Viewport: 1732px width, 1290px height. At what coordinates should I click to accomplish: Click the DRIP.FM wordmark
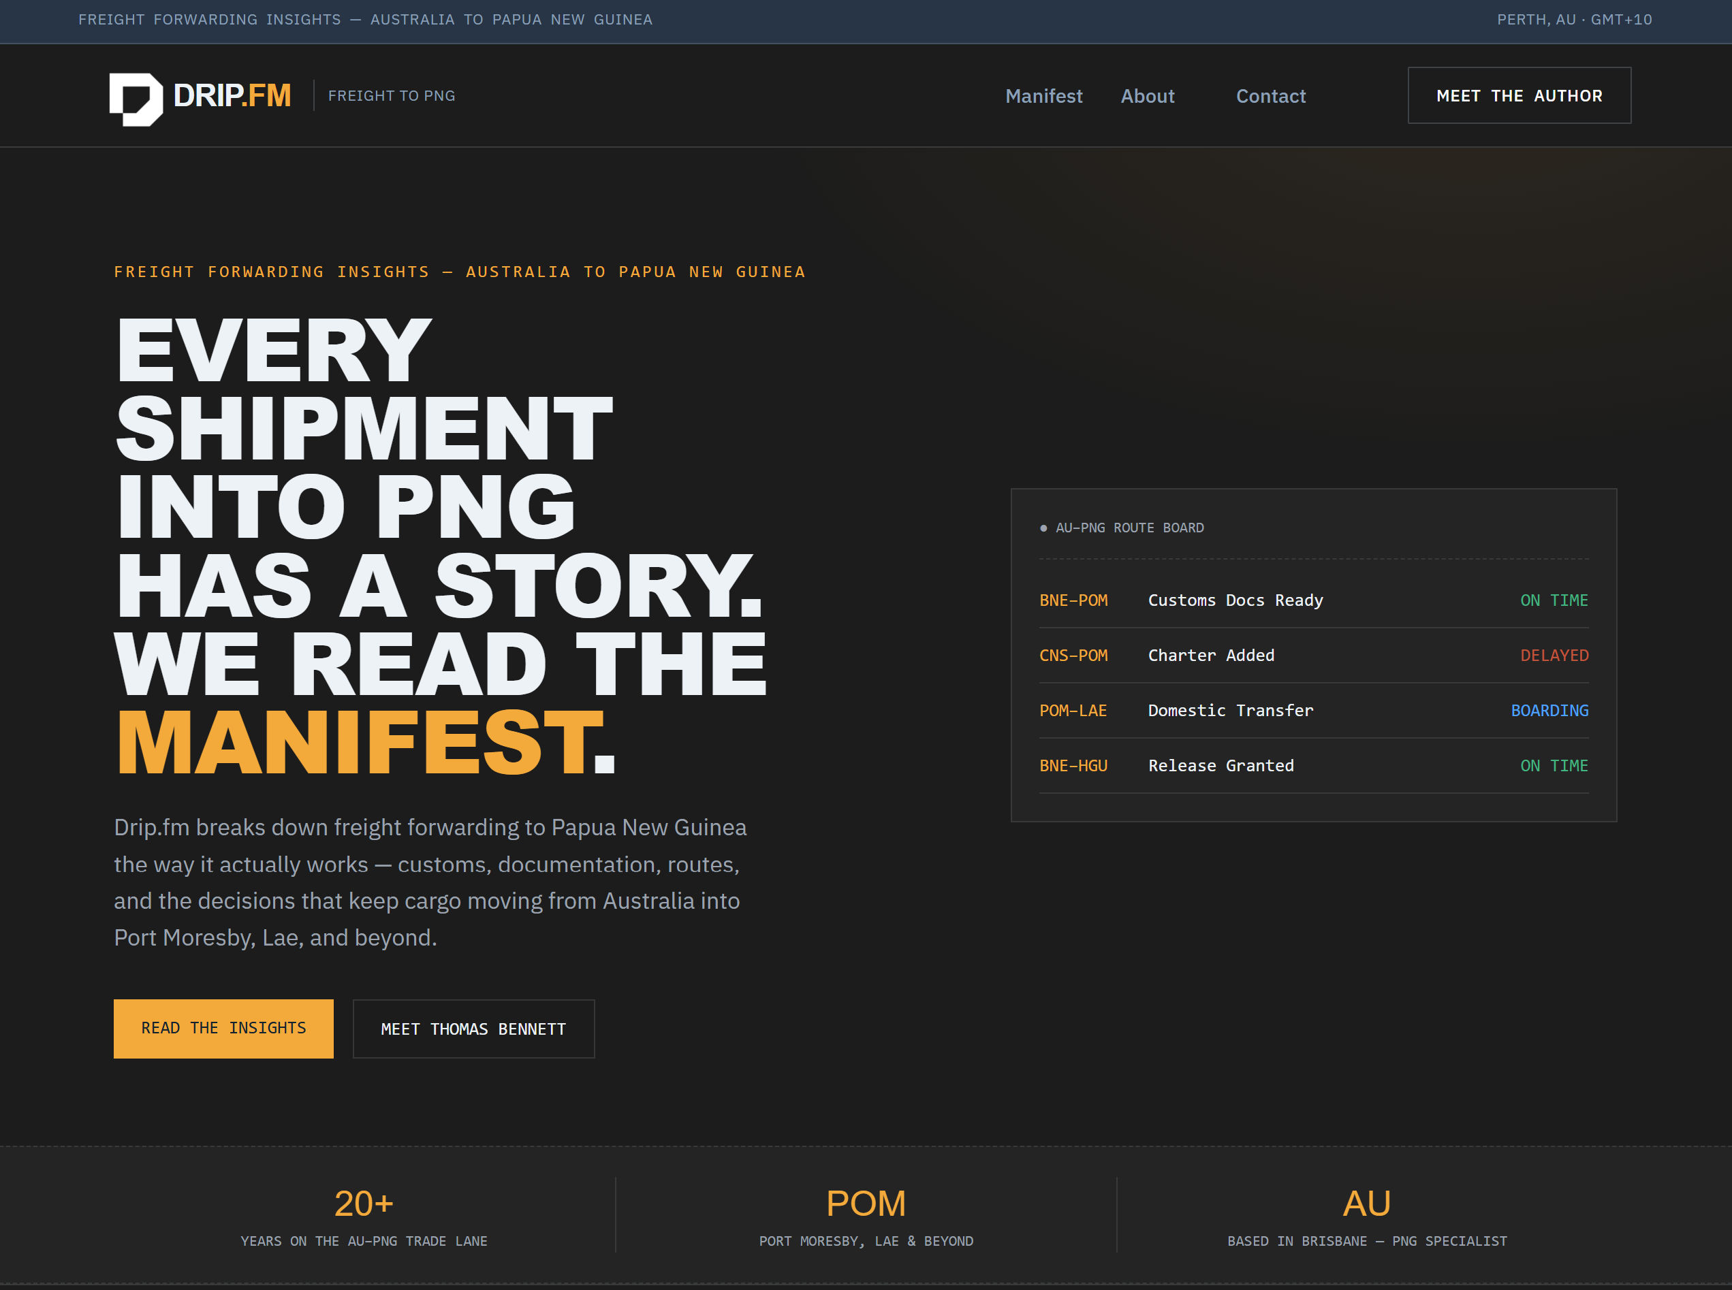tap(232, 95)
